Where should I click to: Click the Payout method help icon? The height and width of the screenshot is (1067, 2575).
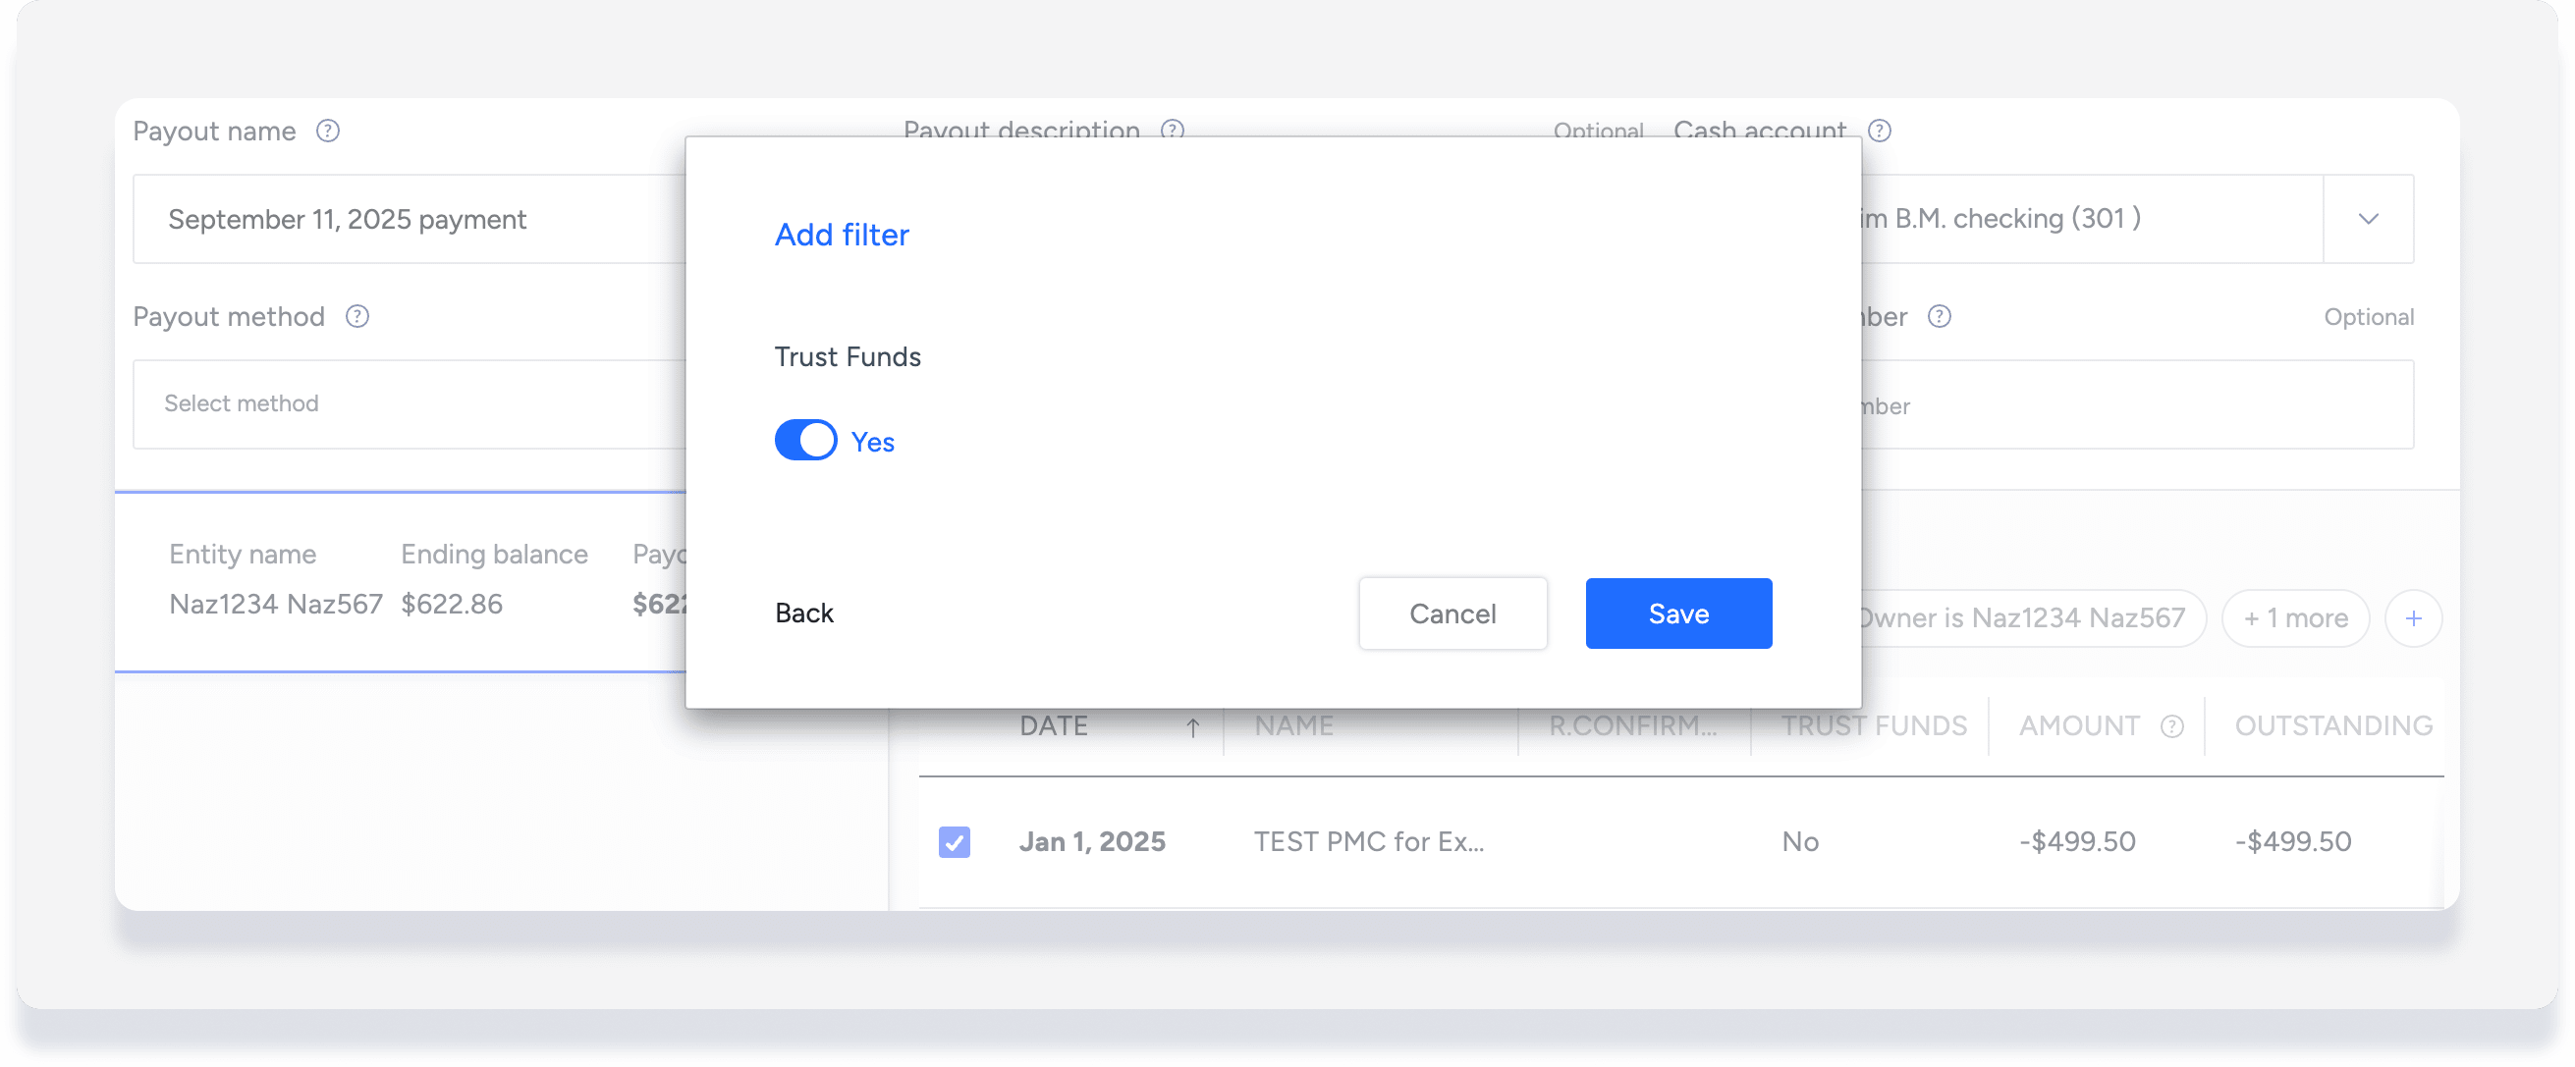click(x=356, y=317)
